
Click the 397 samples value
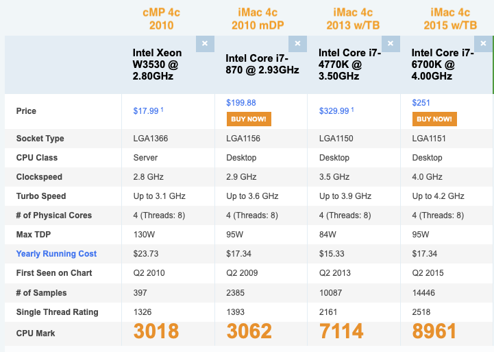(x=140, y=293)
